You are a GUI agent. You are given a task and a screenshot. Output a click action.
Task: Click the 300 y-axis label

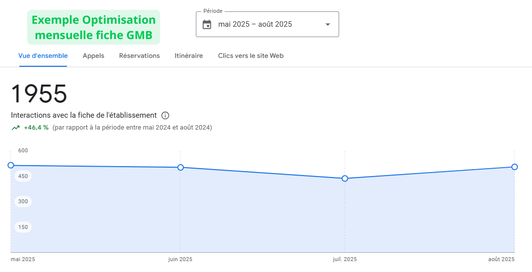click(23, 201)
